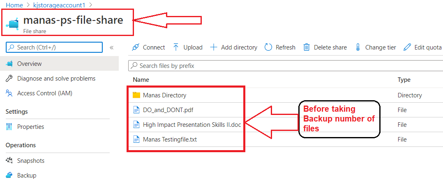Screen dimensions: 443x180
Task: Click the Snapshots icon
Action: click(x=9, y=161)
